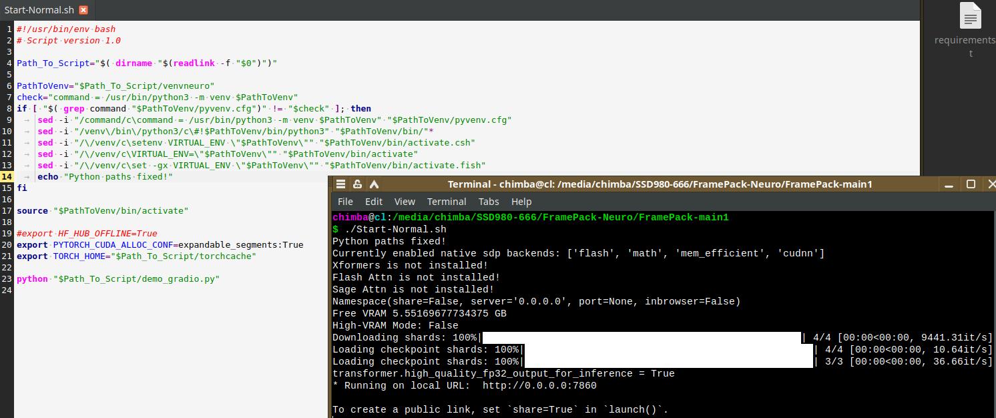
Task: Click the 3/3 'Loading checkpoint shards' progress bar
Action: 669,362
